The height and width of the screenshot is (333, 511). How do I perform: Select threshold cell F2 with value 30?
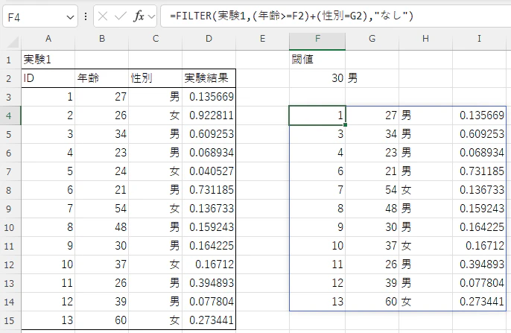pyautogui.click(x=317, y=78)
